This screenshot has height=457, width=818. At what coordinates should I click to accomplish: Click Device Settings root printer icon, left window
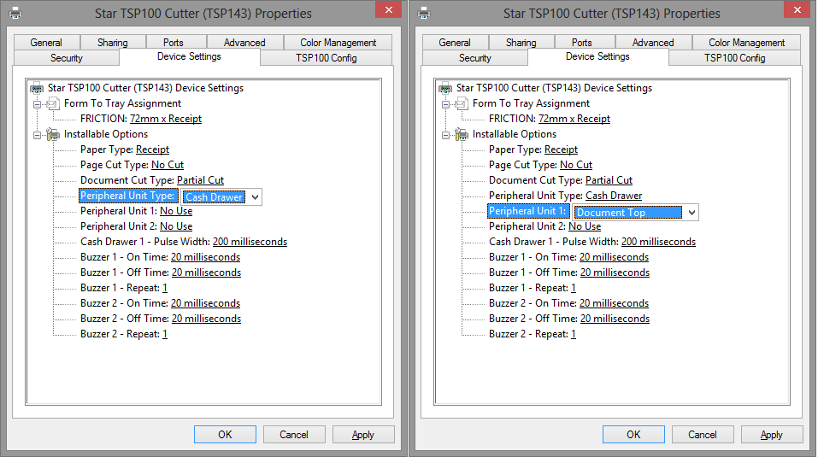coord(37,88)
